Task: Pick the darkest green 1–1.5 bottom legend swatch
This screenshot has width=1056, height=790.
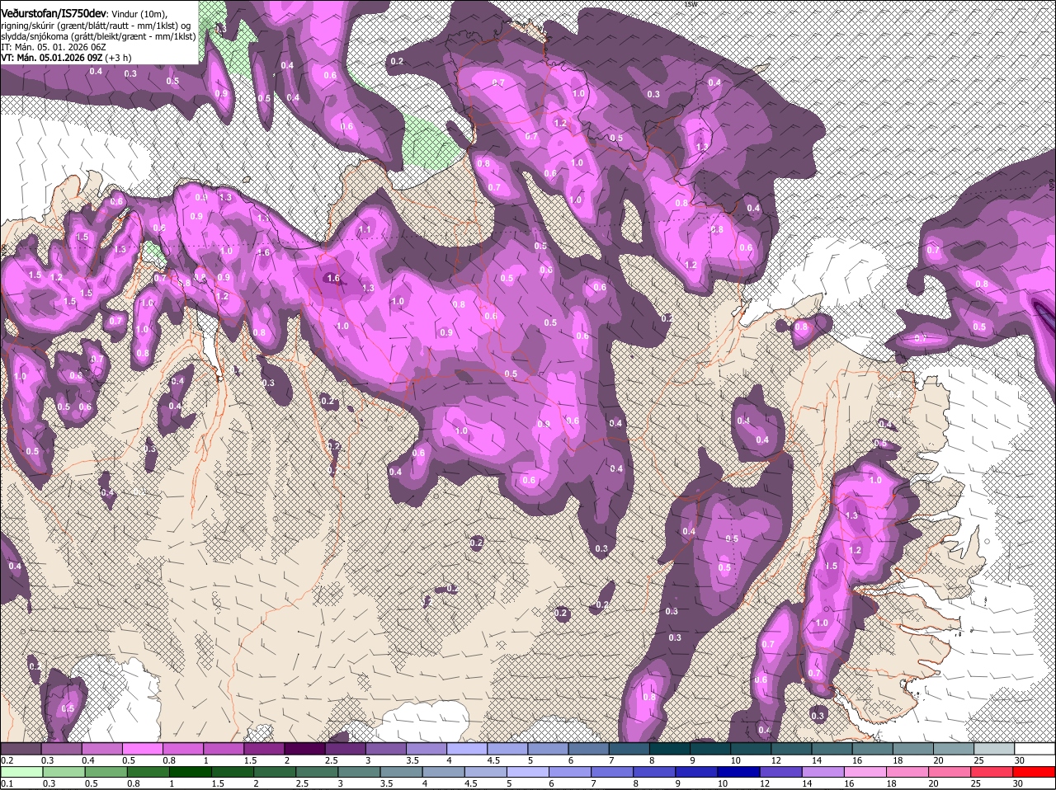Action: pyautogui.click(x=191, y=772)
